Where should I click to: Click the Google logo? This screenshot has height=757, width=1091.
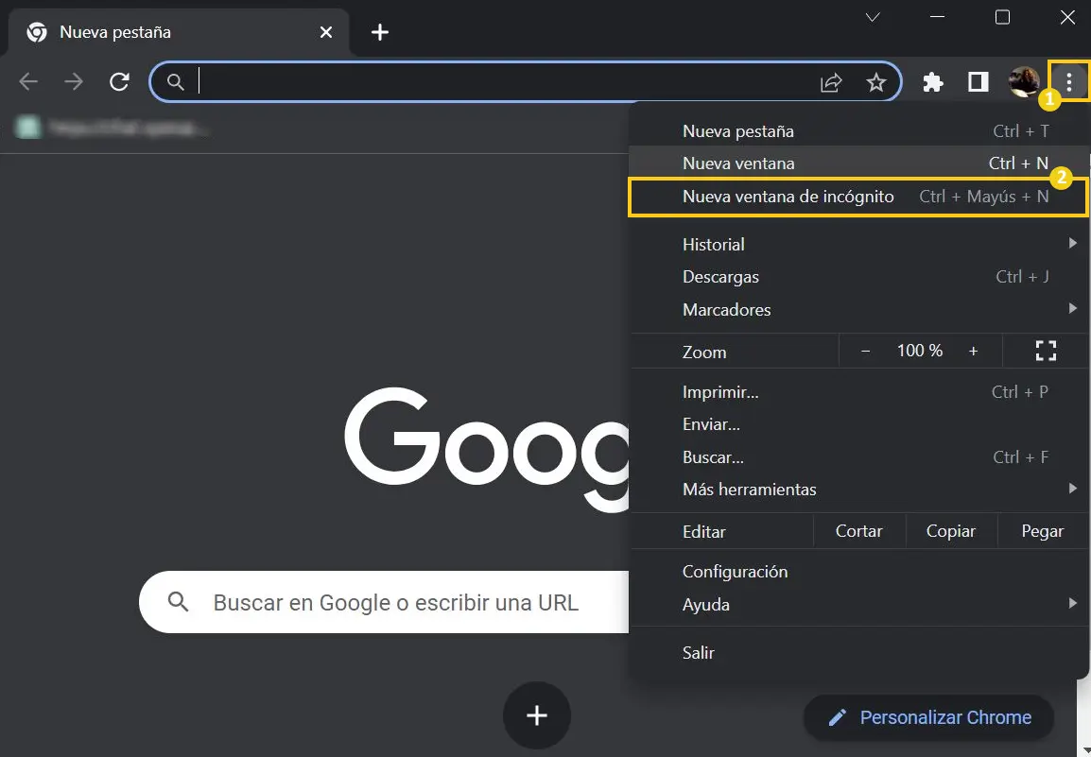click(x=487, y=449)
